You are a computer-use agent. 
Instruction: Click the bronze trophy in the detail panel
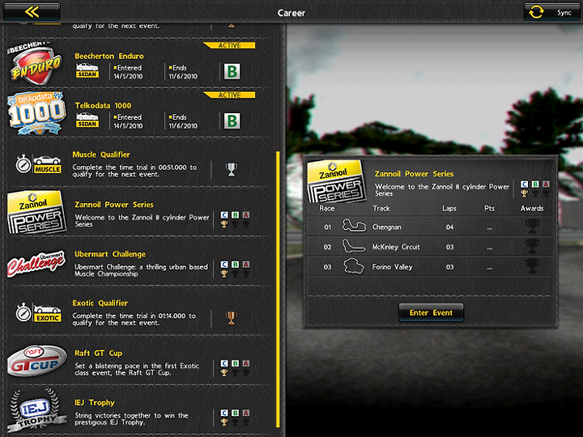click(x=524, y=193)
